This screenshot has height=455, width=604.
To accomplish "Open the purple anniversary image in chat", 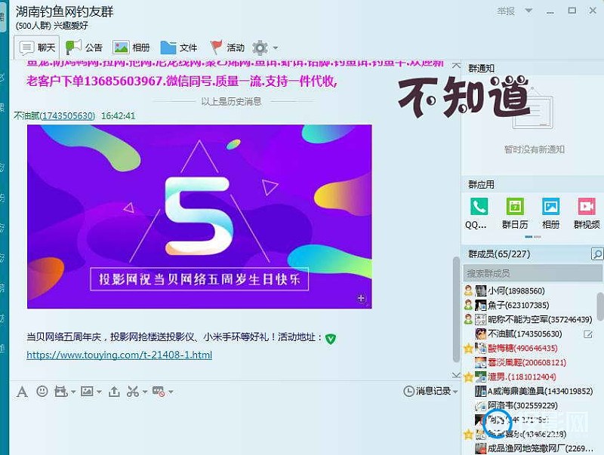I will pos(199,217).
